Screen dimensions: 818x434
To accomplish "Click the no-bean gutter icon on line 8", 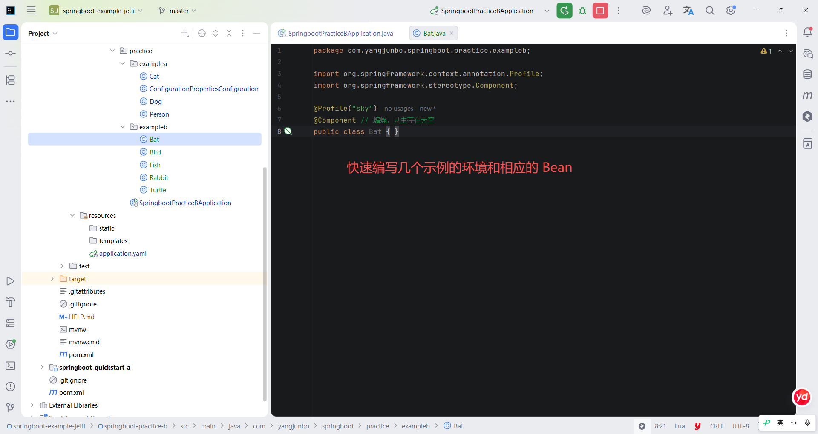I will [288, 131].
